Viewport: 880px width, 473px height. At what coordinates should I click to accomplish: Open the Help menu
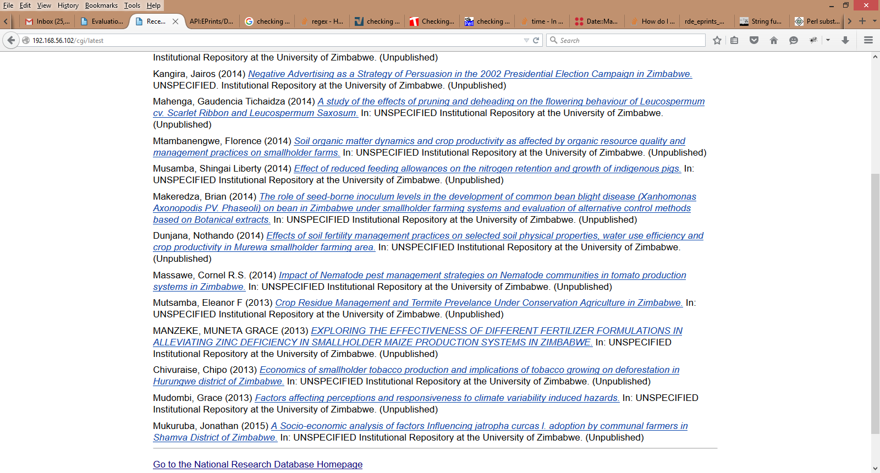(153, 5)
